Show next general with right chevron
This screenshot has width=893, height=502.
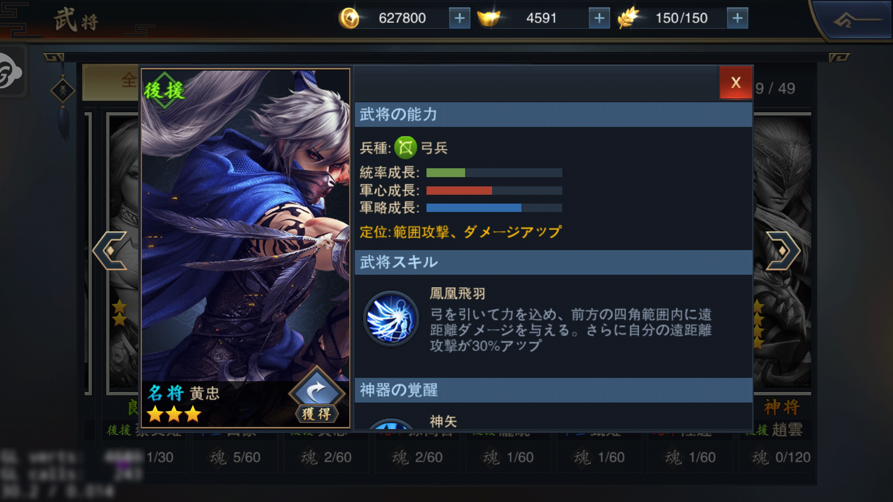782,251
